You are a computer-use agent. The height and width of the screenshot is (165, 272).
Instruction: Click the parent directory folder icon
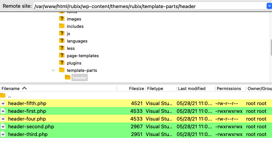tap(3, 95)
